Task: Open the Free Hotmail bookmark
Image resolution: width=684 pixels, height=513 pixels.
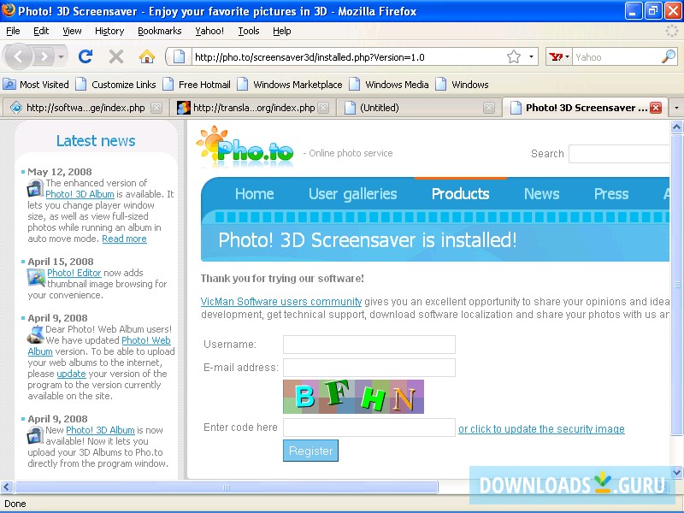Action: (x=197, y=84)
